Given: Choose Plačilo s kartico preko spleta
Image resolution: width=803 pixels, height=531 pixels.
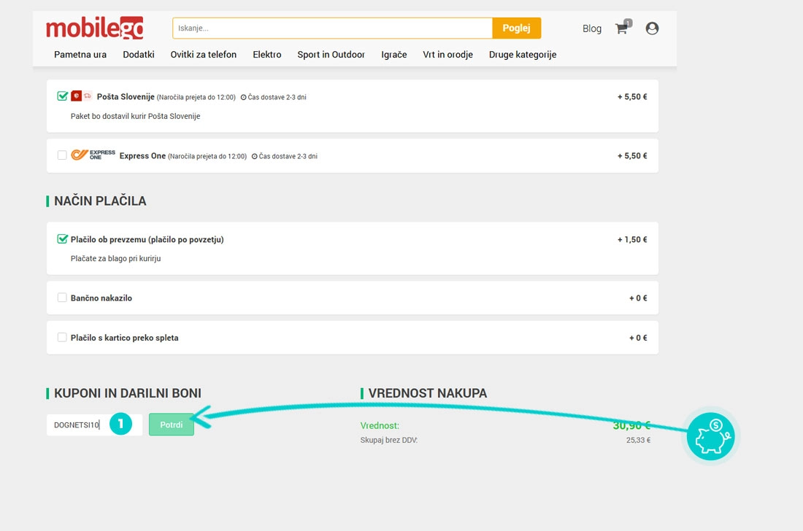Looking at the screenshot, I should pyautogui.click(x=62, y=338).
